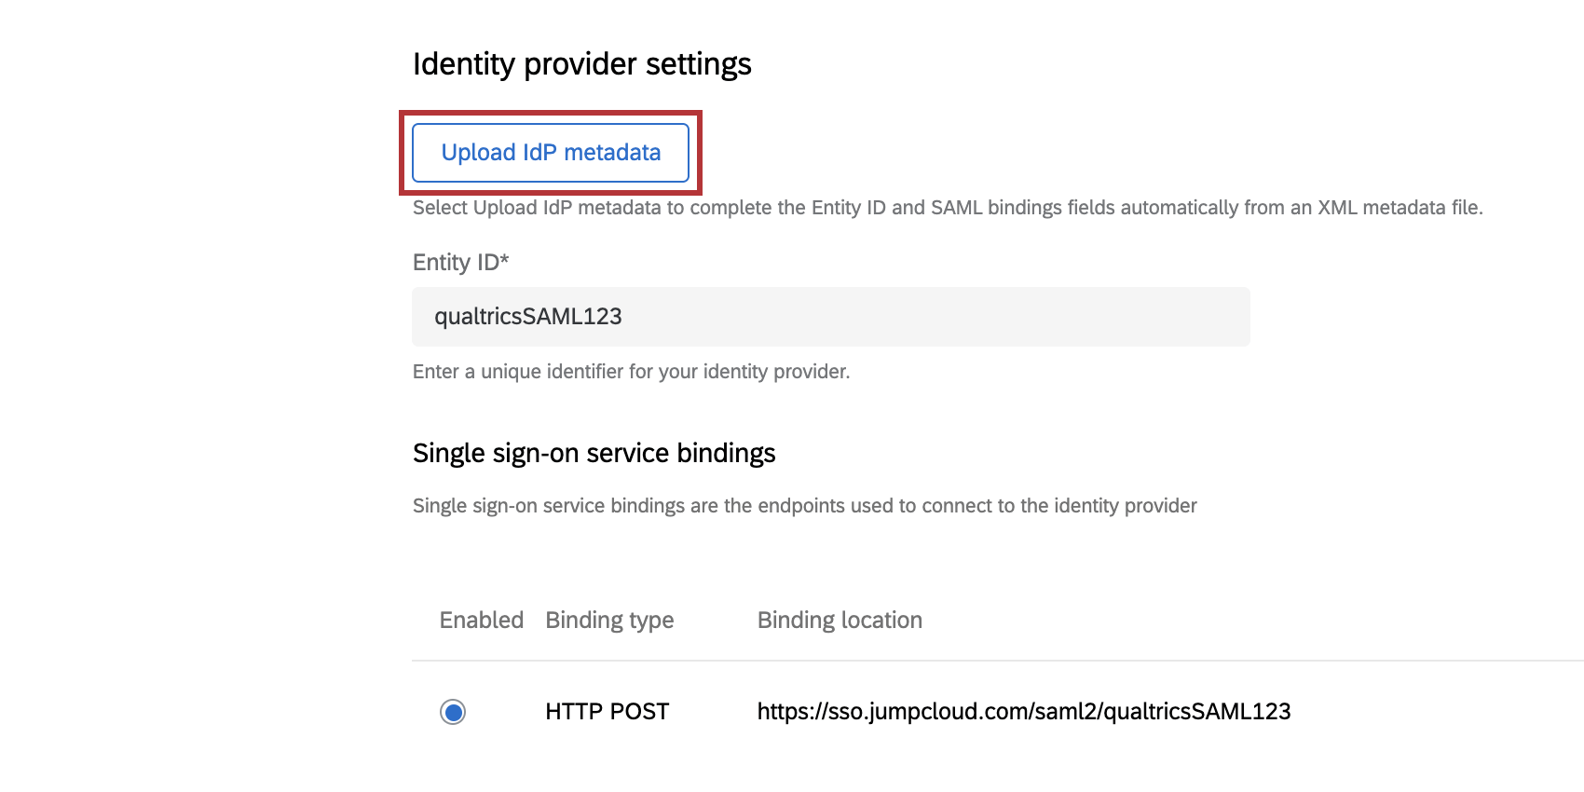1584x792 pixels.
Task: Select the HTTP POST binding radio button
Action: tap(453, 712)
